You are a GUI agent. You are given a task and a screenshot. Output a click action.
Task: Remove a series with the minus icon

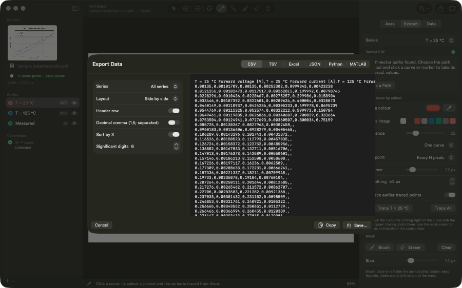13,281
